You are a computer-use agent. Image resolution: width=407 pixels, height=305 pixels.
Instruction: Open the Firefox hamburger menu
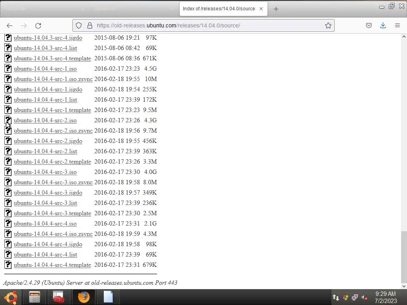tap(397, 25)
